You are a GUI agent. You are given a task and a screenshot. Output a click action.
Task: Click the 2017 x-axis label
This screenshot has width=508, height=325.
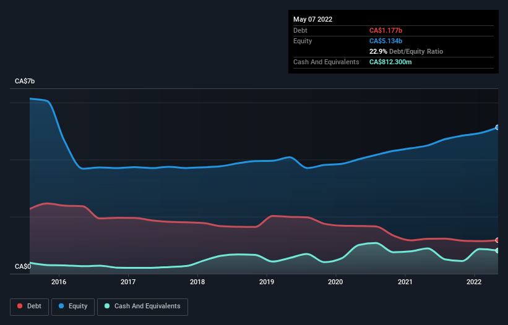128,282
